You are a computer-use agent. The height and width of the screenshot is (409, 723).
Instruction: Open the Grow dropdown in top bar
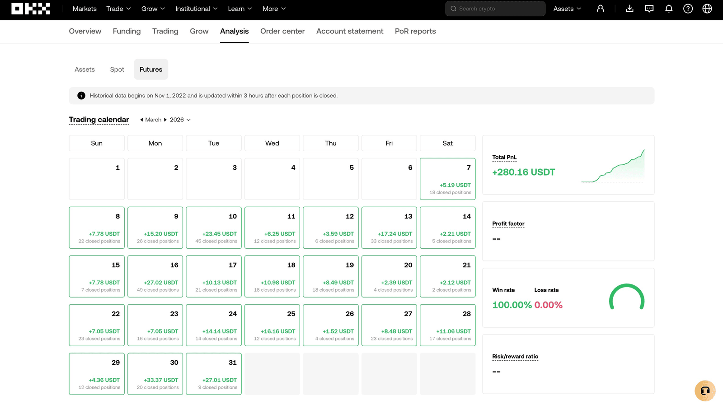coord(153,9)
